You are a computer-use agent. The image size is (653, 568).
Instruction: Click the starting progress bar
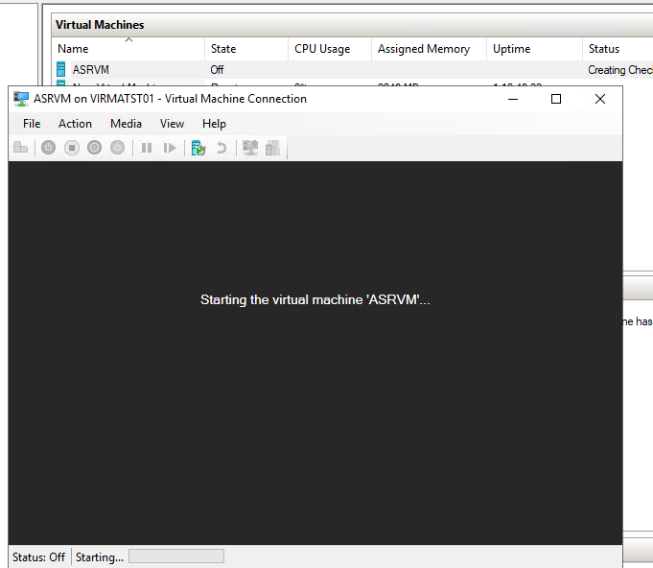tap(176, 556)
